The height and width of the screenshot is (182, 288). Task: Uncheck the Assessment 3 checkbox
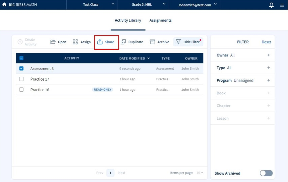[21, 69]
